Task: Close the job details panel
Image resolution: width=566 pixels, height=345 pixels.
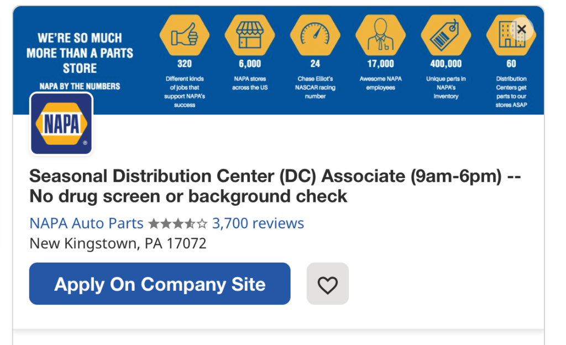Action: tap(522, 29)
